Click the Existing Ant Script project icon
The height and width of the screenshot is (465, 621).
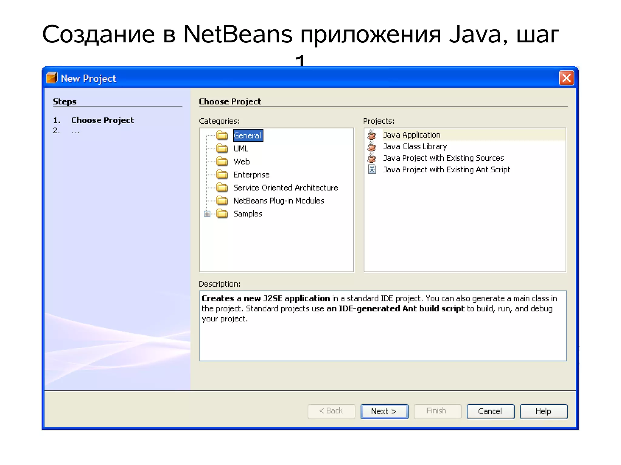click(372, 169)
